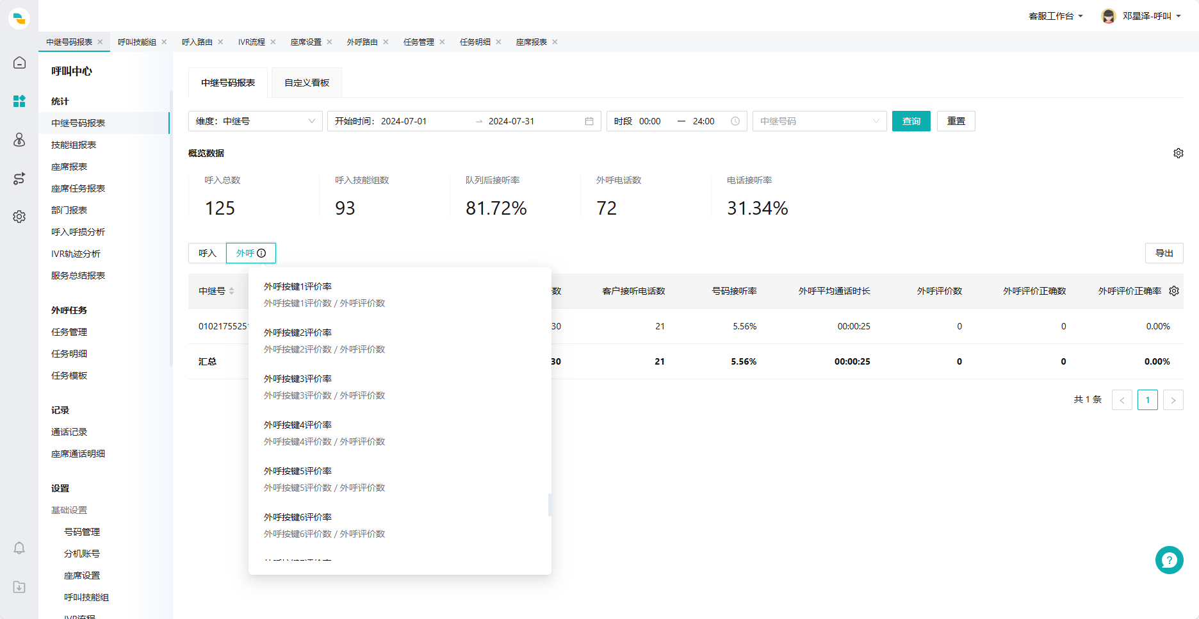Image resolution: width=1199 pixels, height=619 pixels.
Task: Select the 外呼 view toggle
Action: pos(251,253)
